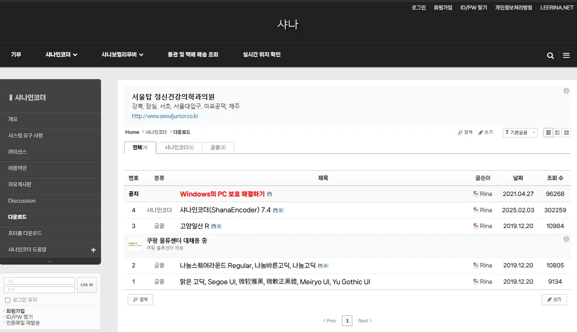This screenshot has width=577, height=332.
Task: Click the info icon on the 쿠팡 ad row
Action: click(566, 239)
